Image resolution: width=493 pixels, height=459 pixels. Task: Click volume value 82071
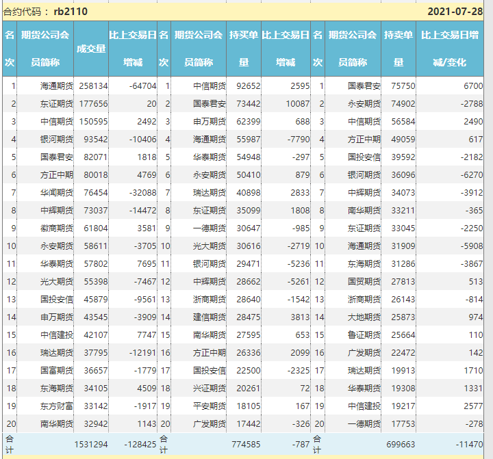96,157
